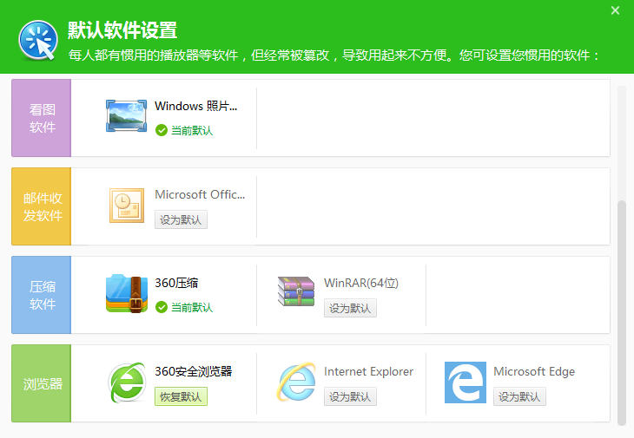634x438 pixels.
Task: Click the green checkmark under Windows 照片
Action: 162,130
